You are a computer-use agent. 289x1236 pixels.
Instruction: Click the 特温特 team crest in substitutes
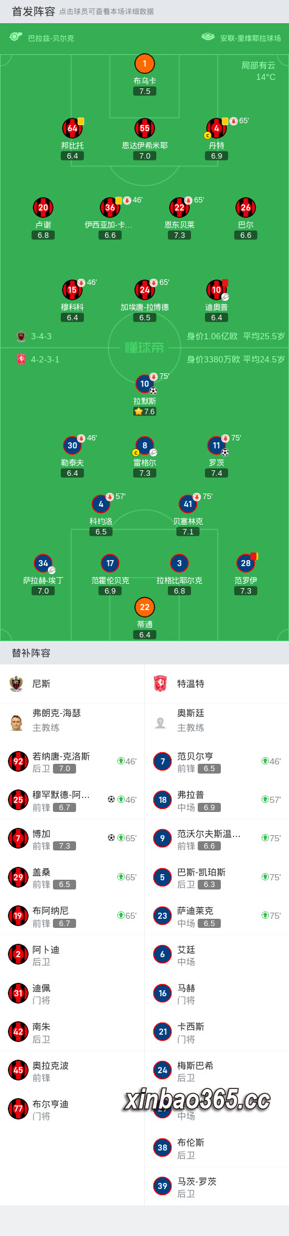coord(160,683)
